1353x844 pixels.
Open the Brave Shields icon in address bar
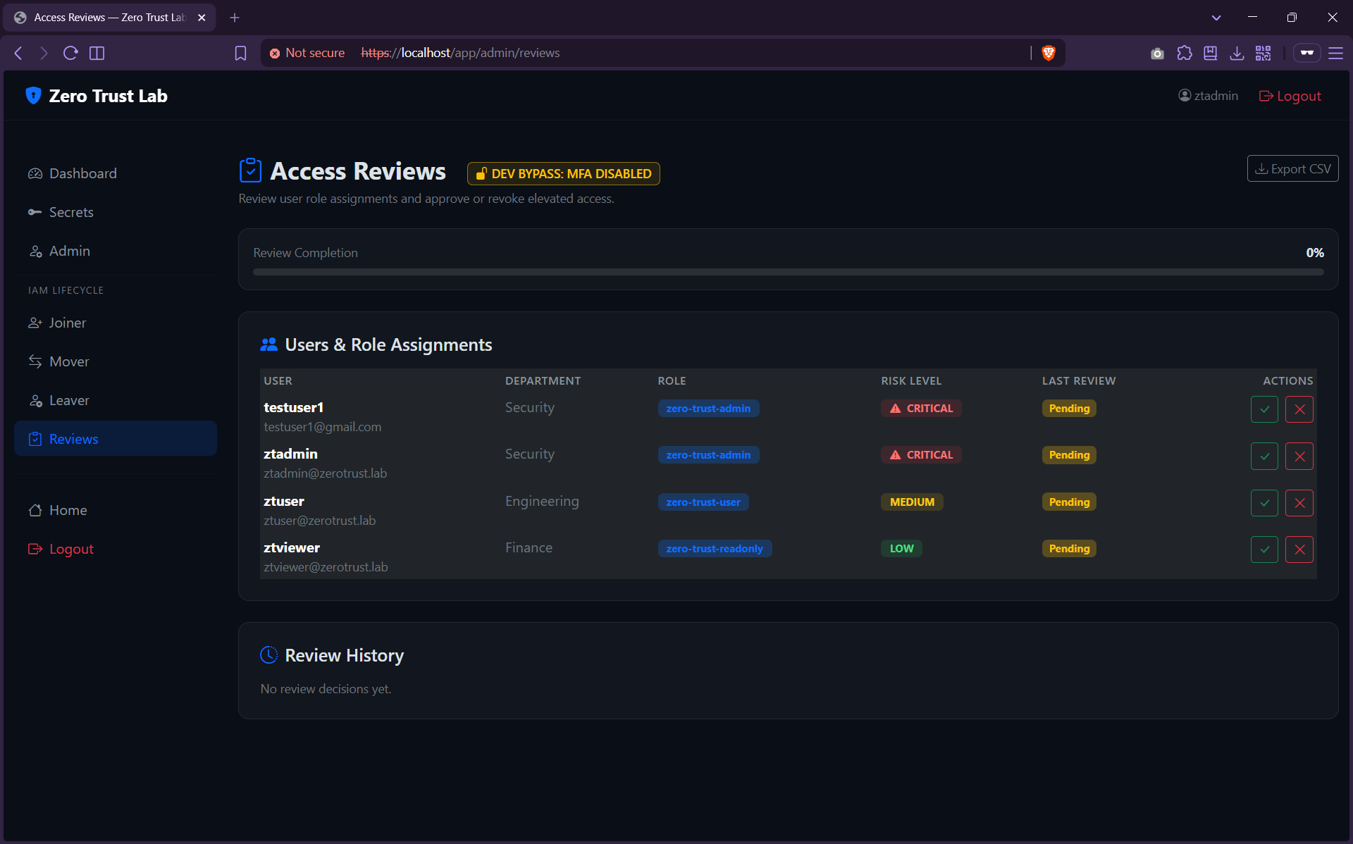pyautogui.click(x=1049, y=53)
